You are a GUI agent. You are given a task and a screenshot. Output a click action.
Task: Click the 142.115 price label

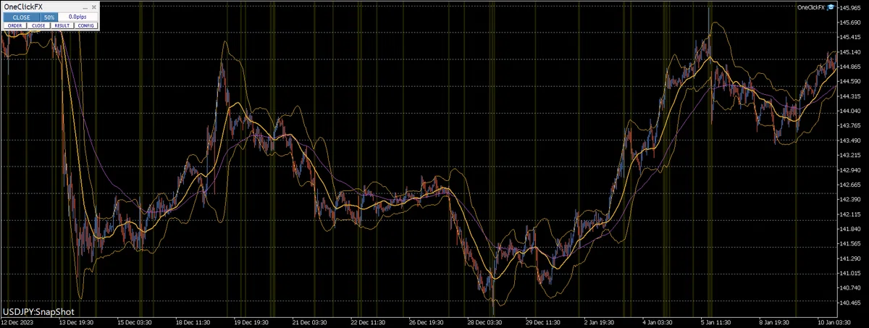850,214
